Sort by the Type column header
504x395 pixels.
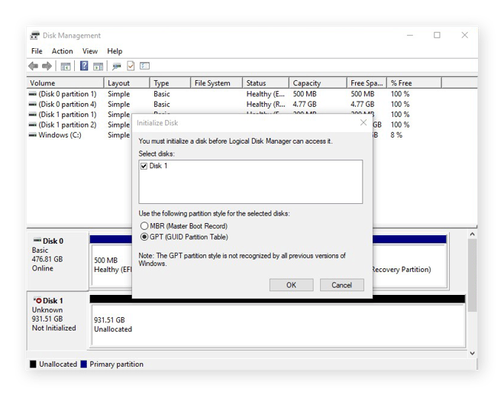(170, 83)
